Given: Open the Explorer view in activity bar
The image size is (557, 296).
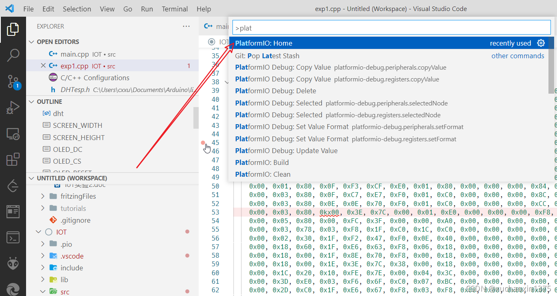Looking at the screenshot, I should [13, 30].
